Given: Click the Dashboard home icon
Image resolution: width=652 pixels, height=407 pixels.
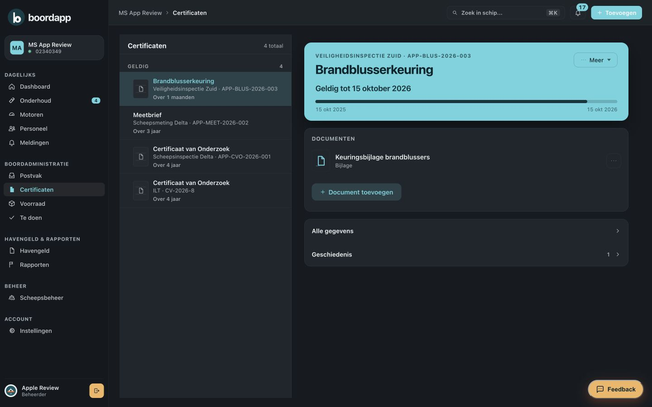Looking at the screenshot, I should [x=12, y=87].
